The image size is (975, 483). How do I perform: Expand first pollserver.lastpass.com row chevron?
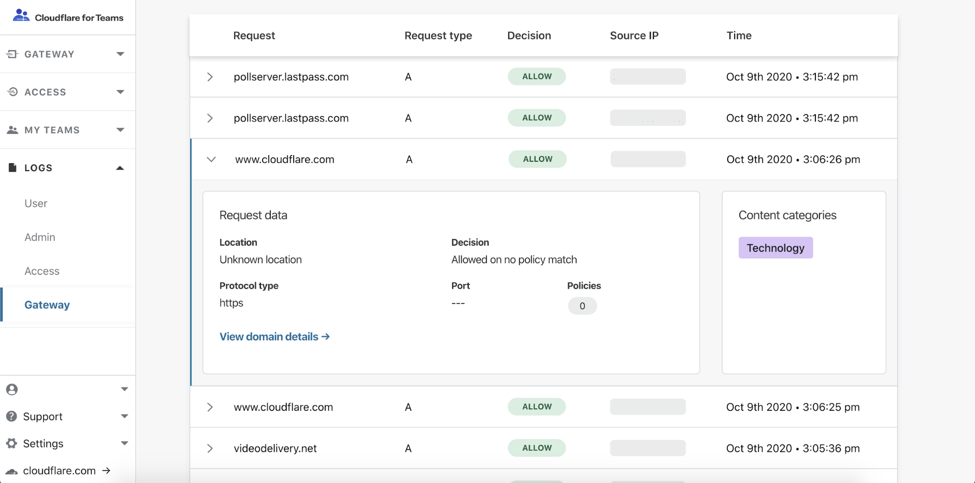pyautogui.click(x=210, y=77)
